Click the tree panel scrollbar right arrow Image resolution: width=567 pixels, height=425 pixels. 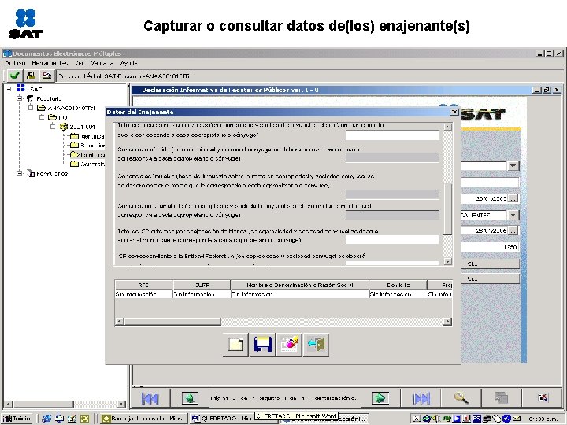point(122,404)
